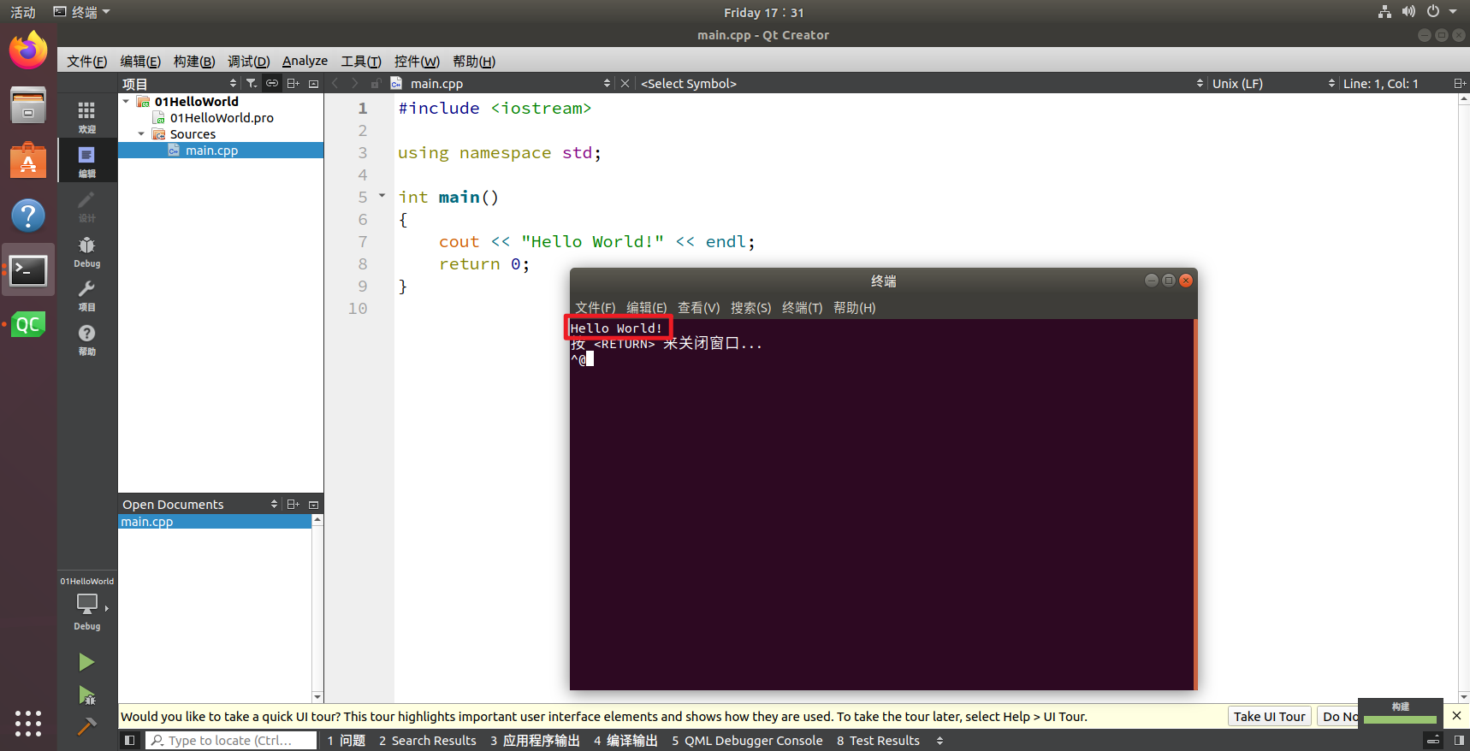1470x751 pixels.
Task: Show Applications grid in the dock
Action: 28,723
